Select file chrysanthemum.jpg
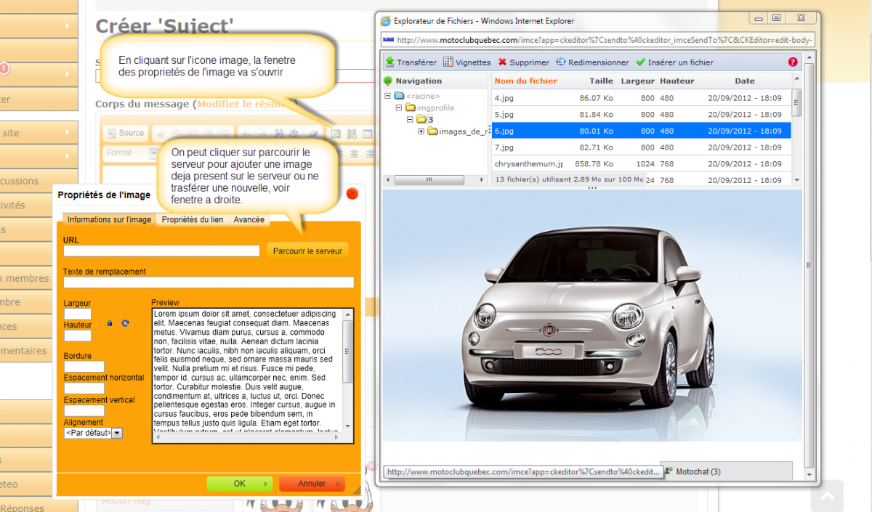872x512 pixels. 642,164
